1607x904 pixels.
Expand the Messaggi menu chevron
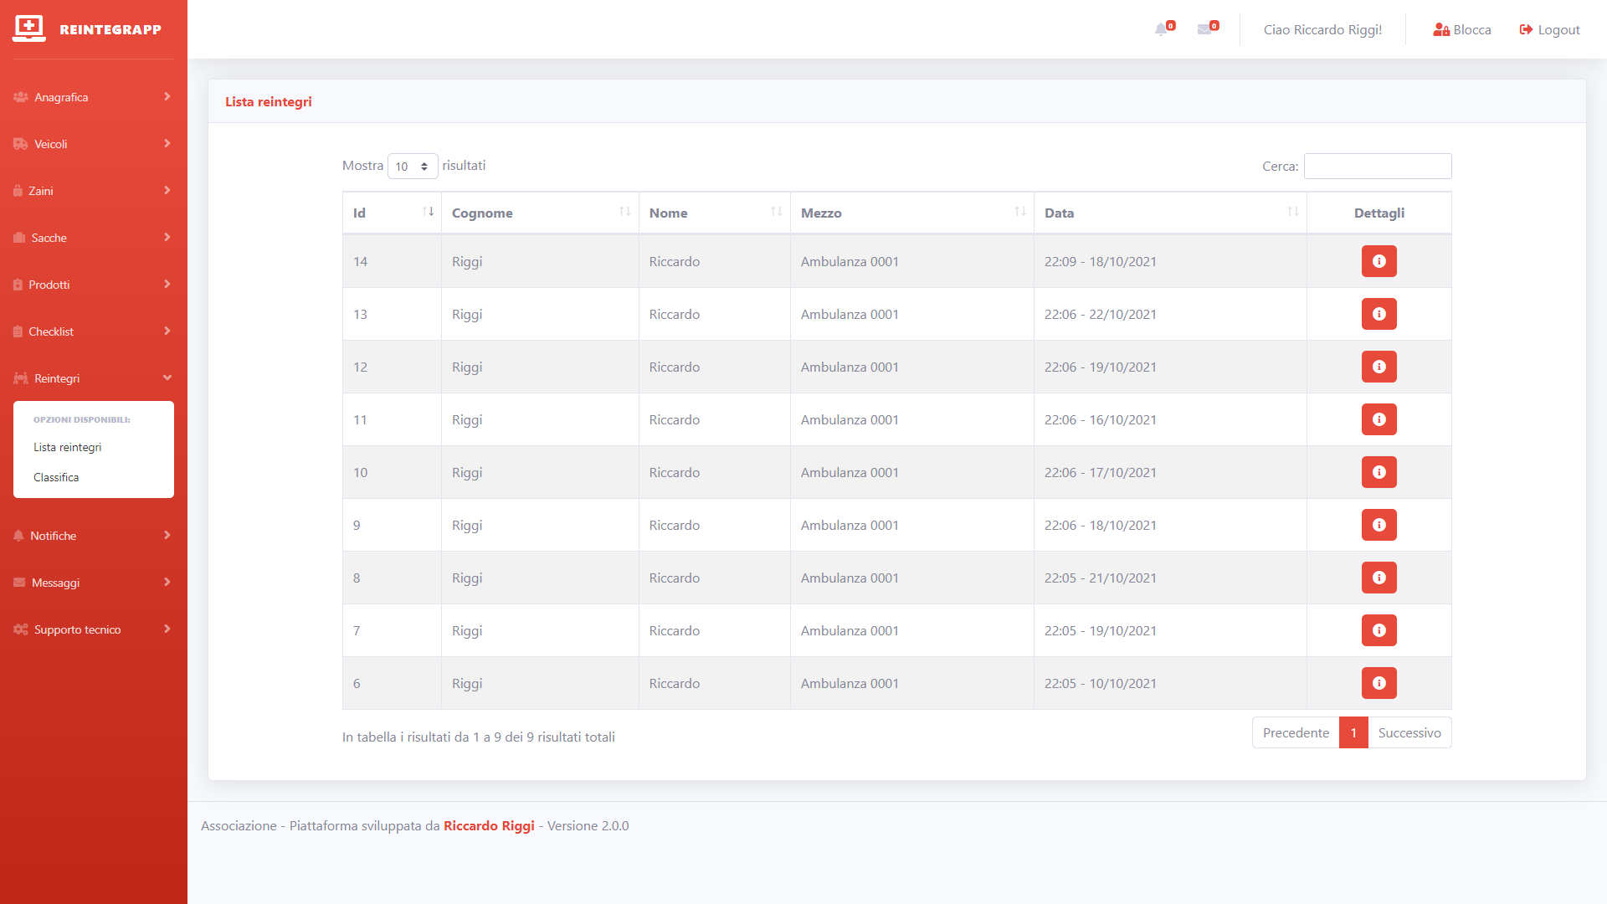[x=167, y=583]
